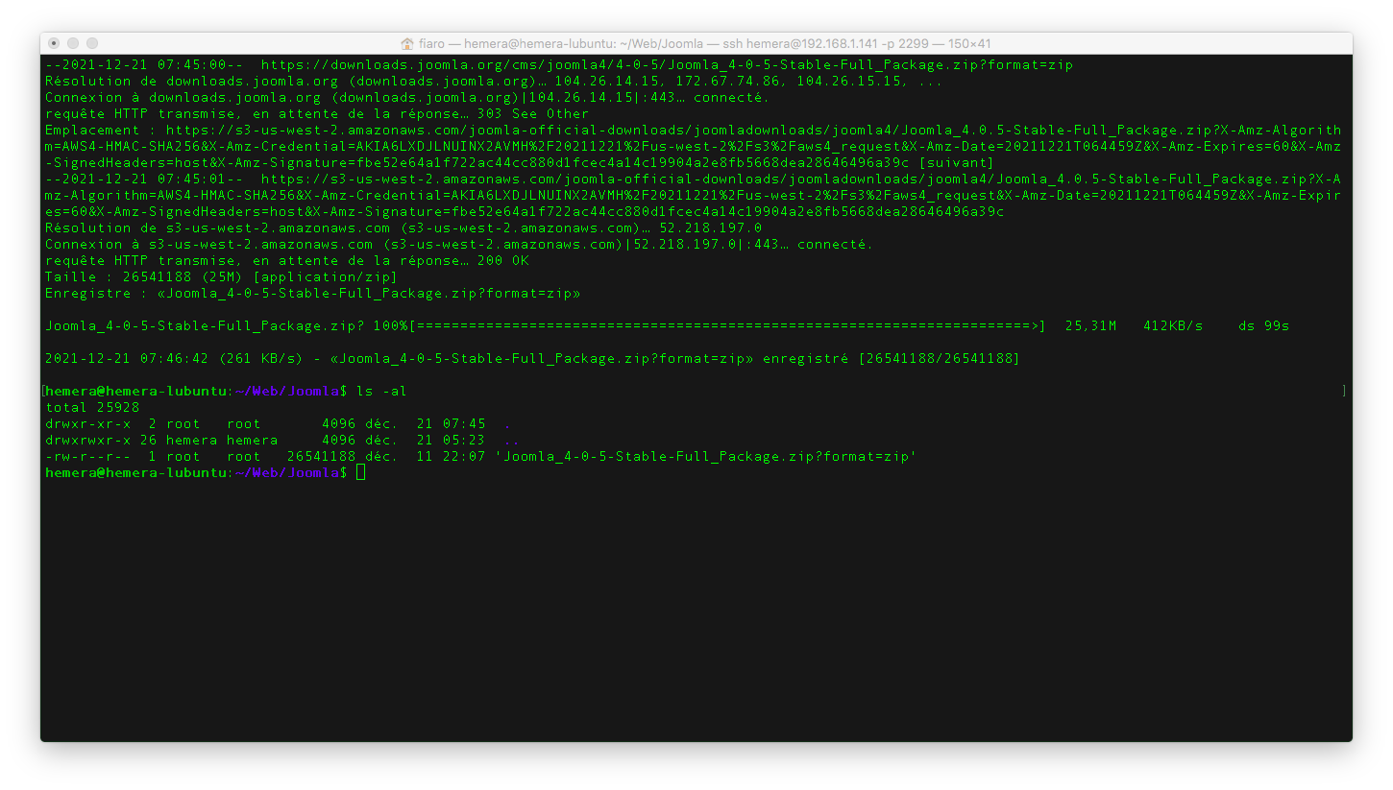
Task: Click the 'total 25928' output line
Action: tap(92, 408)
